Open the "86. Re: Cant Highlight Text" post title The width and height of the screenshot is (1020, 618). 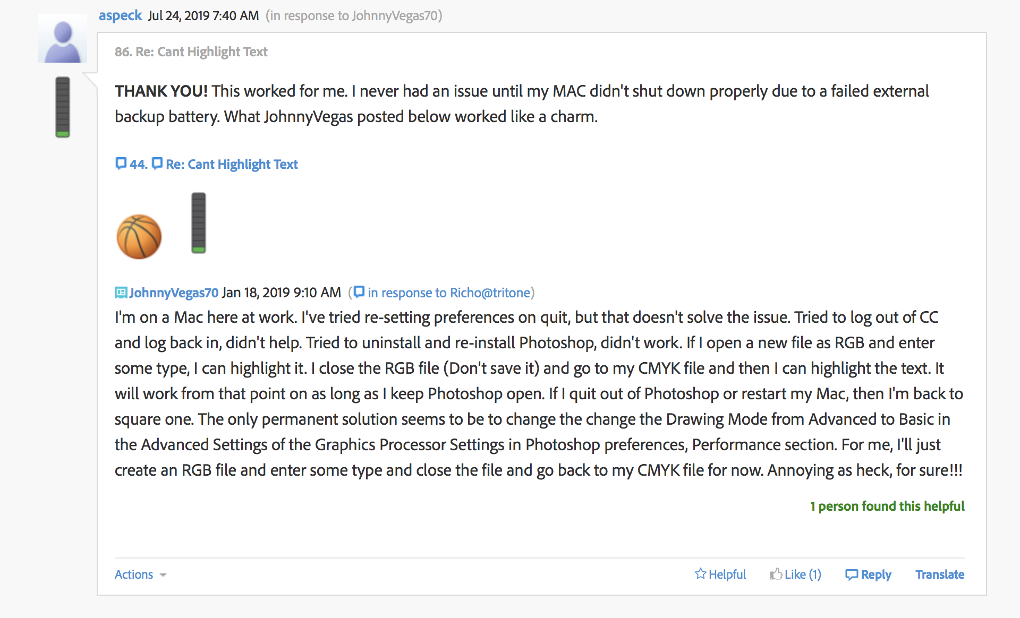coord(191,51)
